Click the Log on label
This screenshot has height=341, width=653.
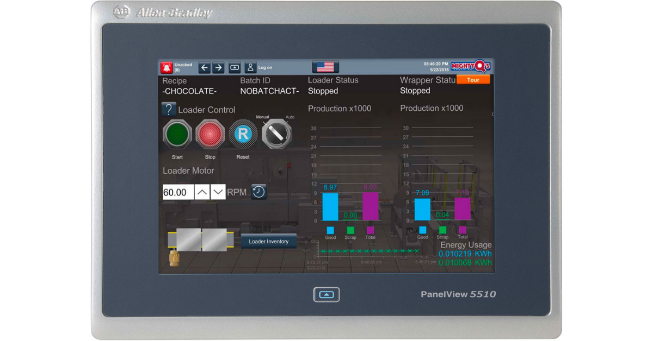[x=265, y=68]
